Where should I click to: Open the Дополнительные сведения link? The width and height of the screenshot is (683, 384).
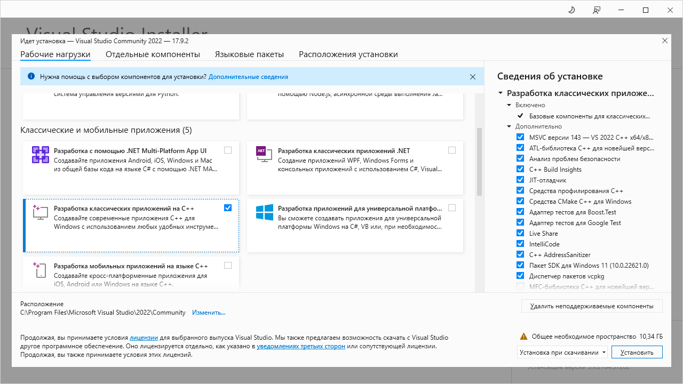pyautogui.click(x=248, y=77)
